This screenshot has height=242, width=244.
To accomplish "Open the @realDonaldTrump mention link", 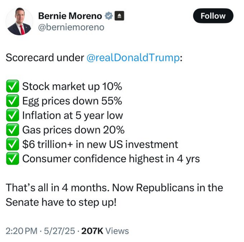I will (132, 58).
